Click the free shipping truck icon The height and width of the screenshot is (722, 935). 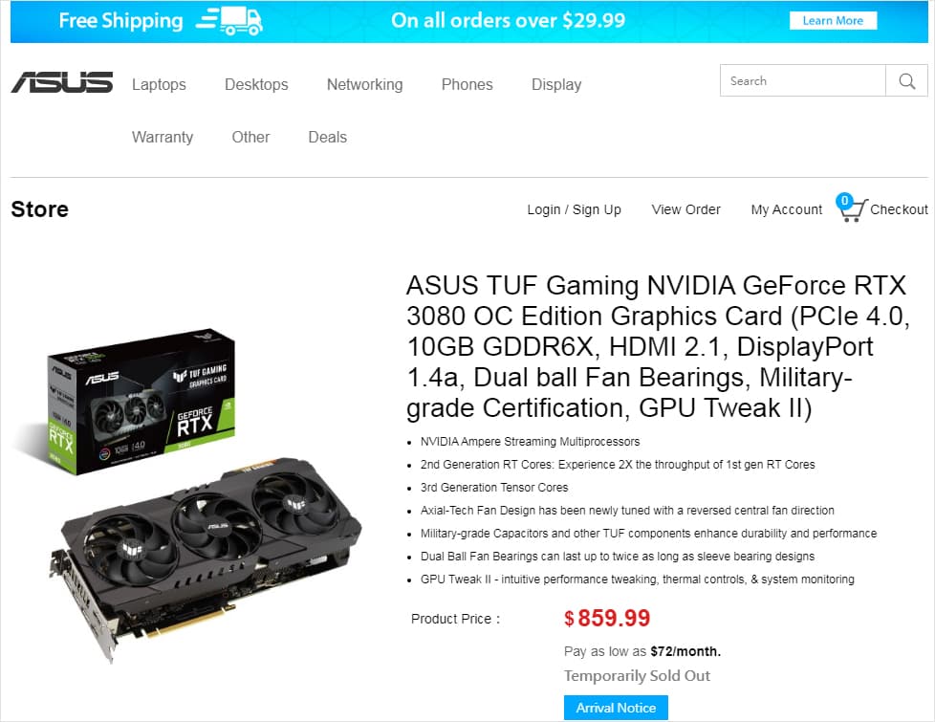pos(229,21)
